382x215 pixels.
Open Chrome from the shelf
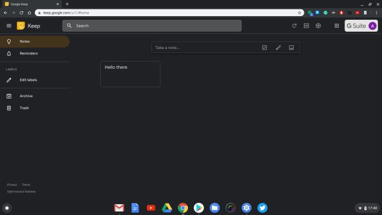click(x=183, y=208)
